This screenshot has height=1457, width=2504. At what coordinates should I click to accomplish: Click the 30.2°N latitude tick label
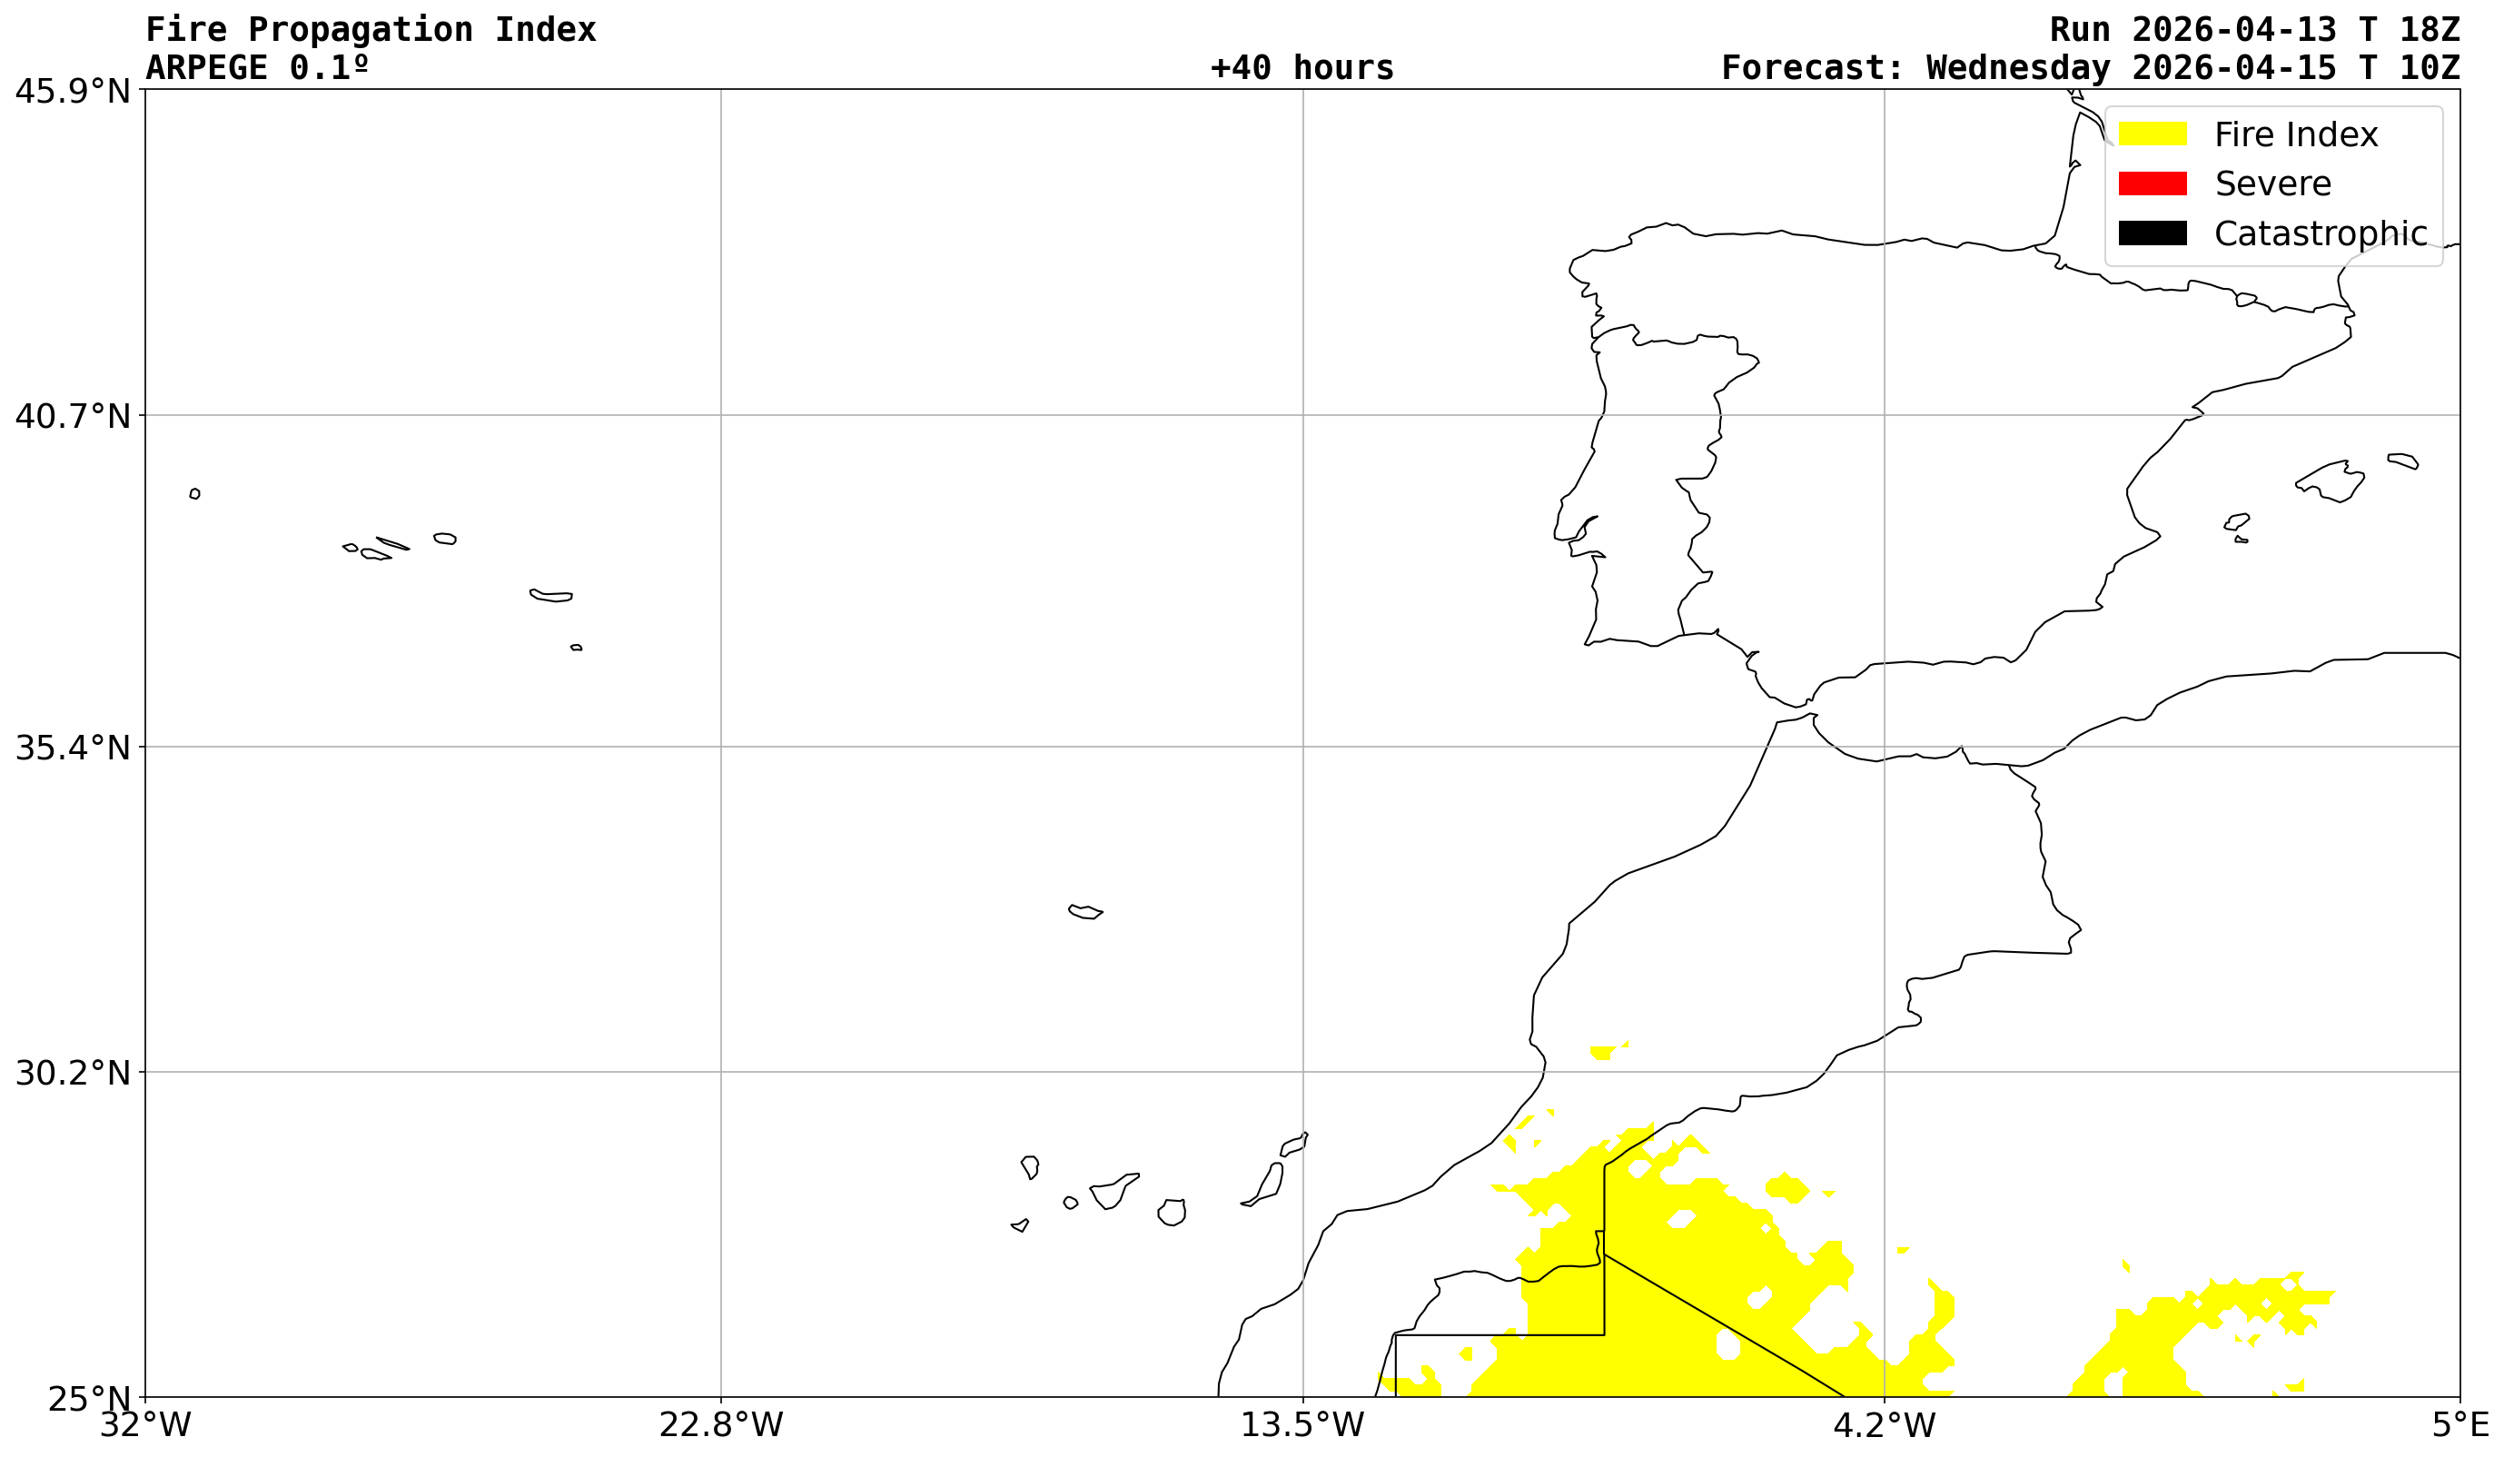73,1074
